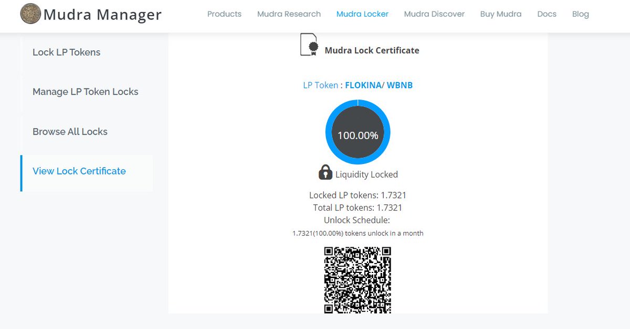Open Manage LP Token Locks tab
The width and height of the screenshot is (630, 329).
(87, 92)
